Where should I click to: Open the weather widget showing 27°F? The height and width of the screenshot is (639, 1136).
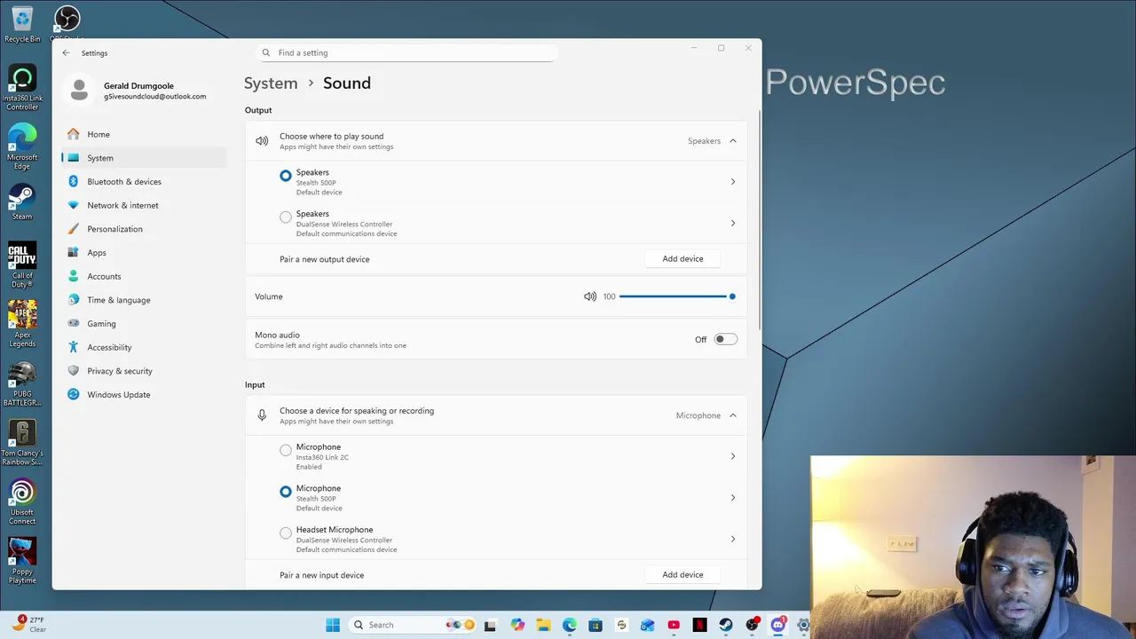[29, 625]
